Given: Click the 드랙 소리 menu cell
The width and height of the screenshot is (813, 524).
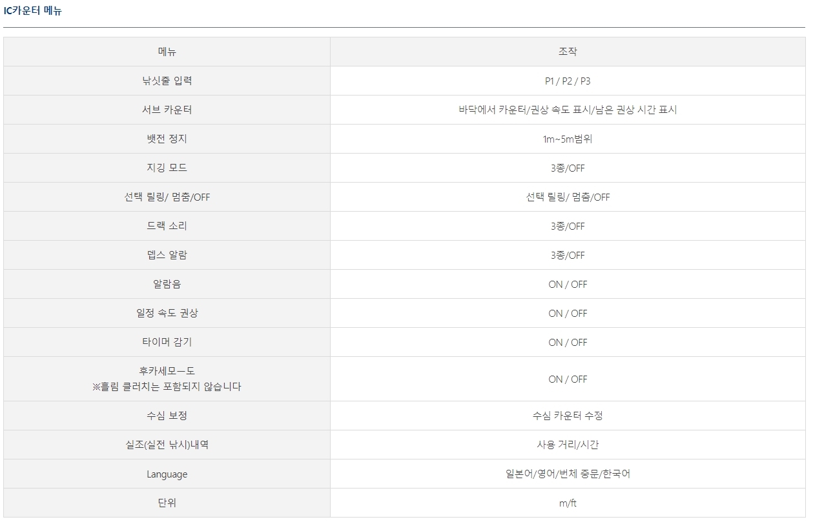Looking at the screenshot, I should 167,226.
